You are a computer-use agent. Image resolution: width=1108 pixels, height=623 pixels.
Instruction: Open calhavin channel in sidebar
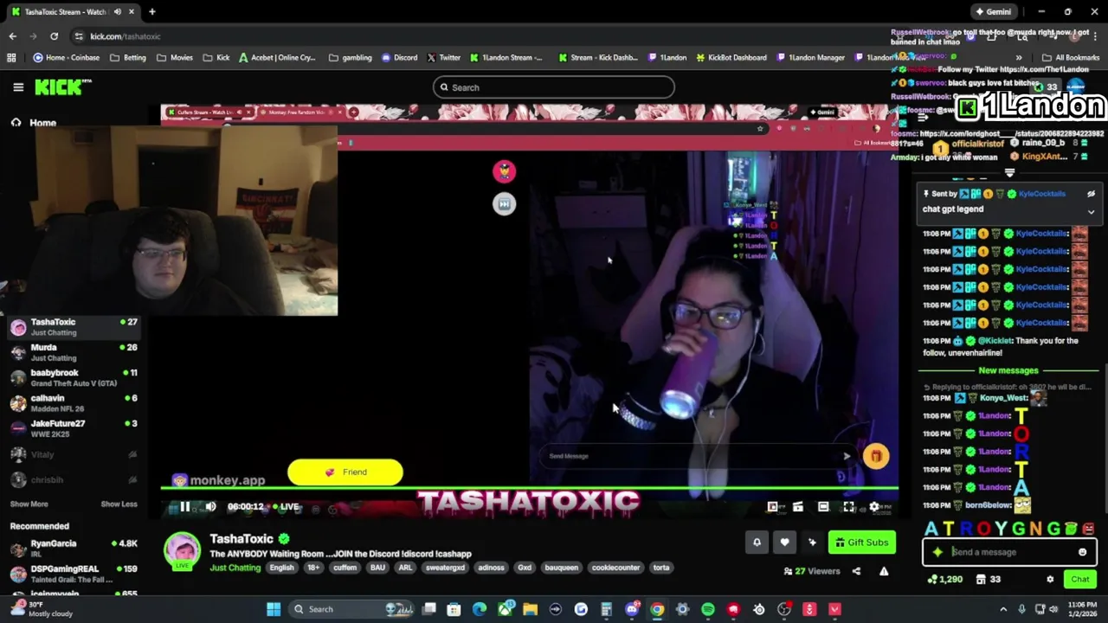coord(73,402)
